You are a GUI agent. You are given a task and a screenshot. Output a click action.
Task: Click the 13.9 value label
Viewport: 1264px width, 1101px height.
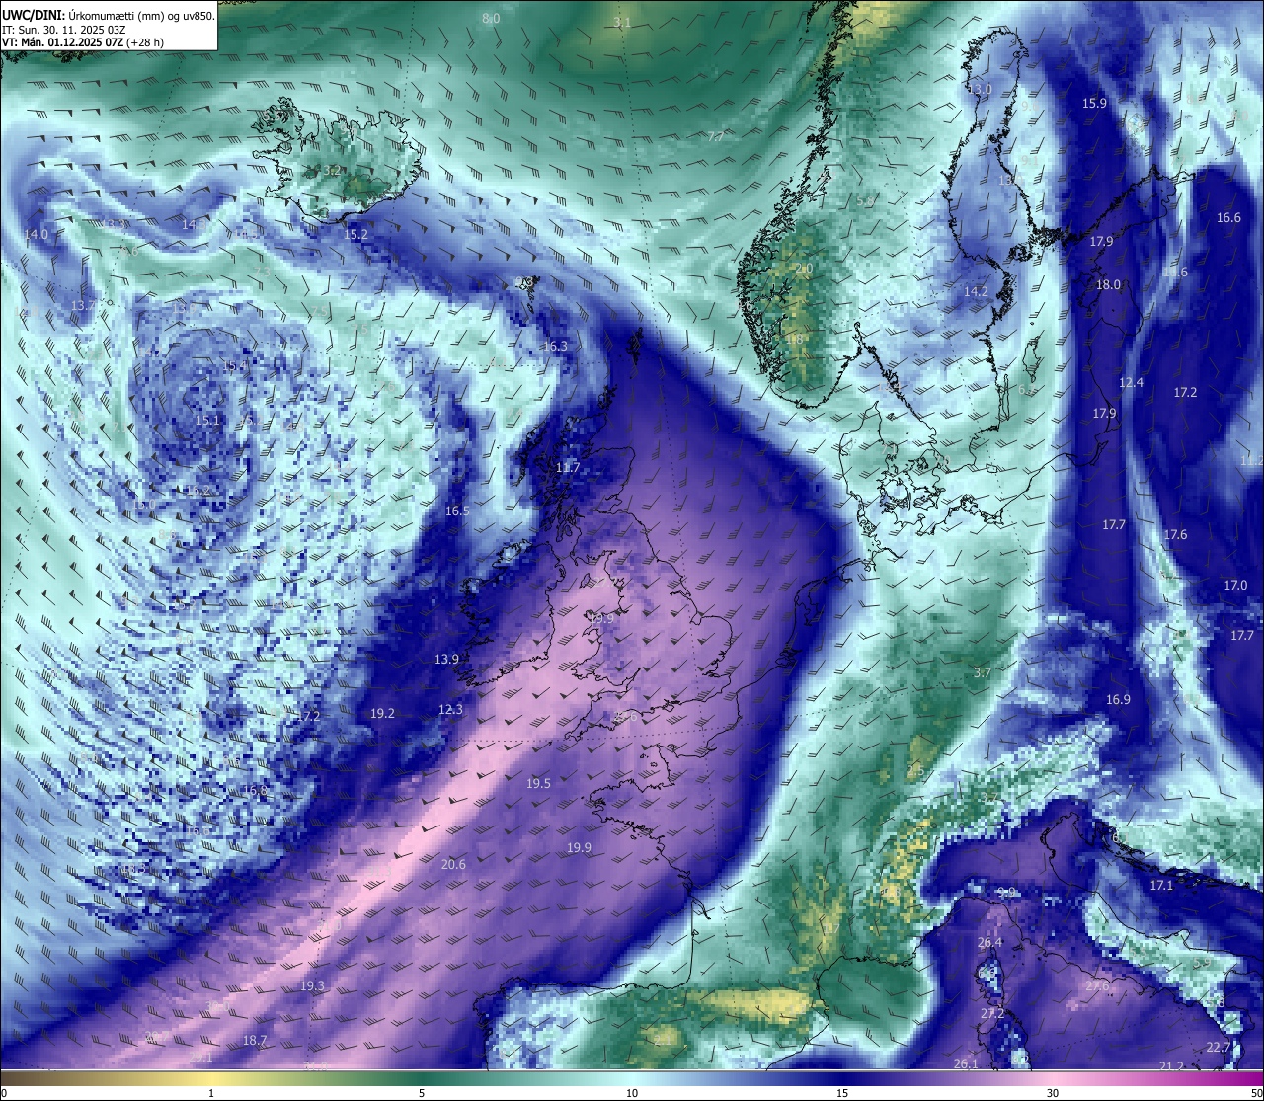point(446,659)
